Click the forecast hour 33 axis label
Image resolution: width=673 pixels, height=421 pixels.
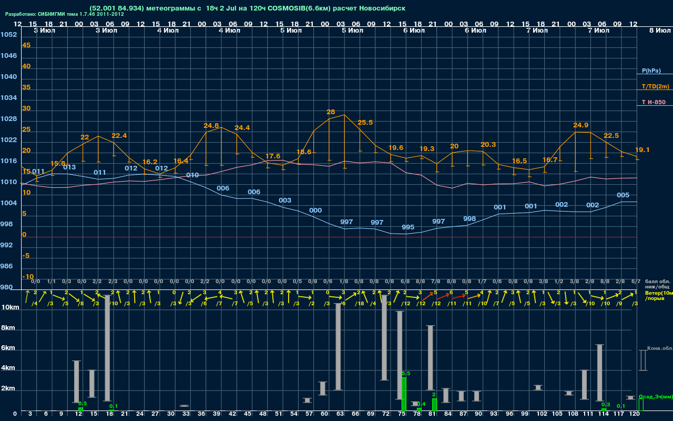point(186,414)
